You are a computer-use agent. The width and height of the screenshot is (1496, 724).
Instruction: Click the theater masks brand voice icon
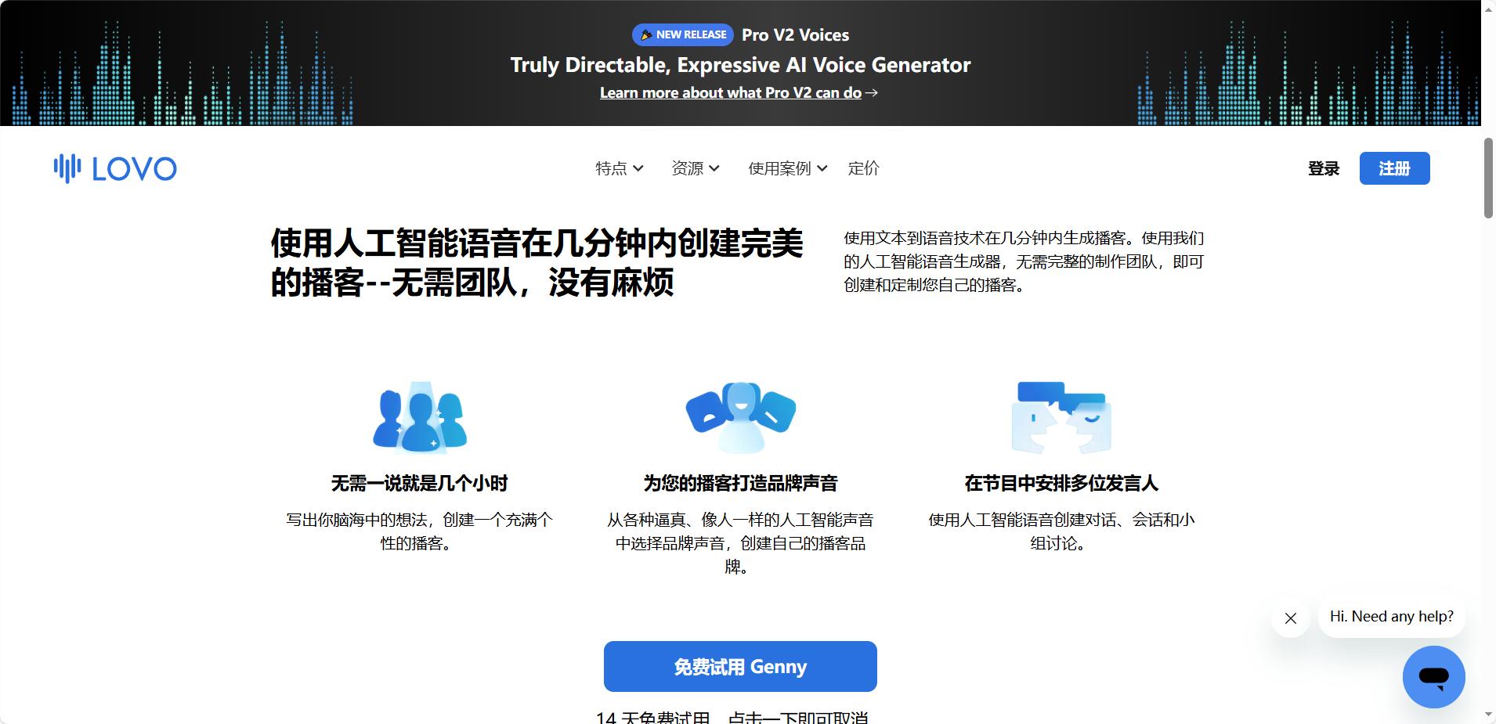tap(740, 418)
